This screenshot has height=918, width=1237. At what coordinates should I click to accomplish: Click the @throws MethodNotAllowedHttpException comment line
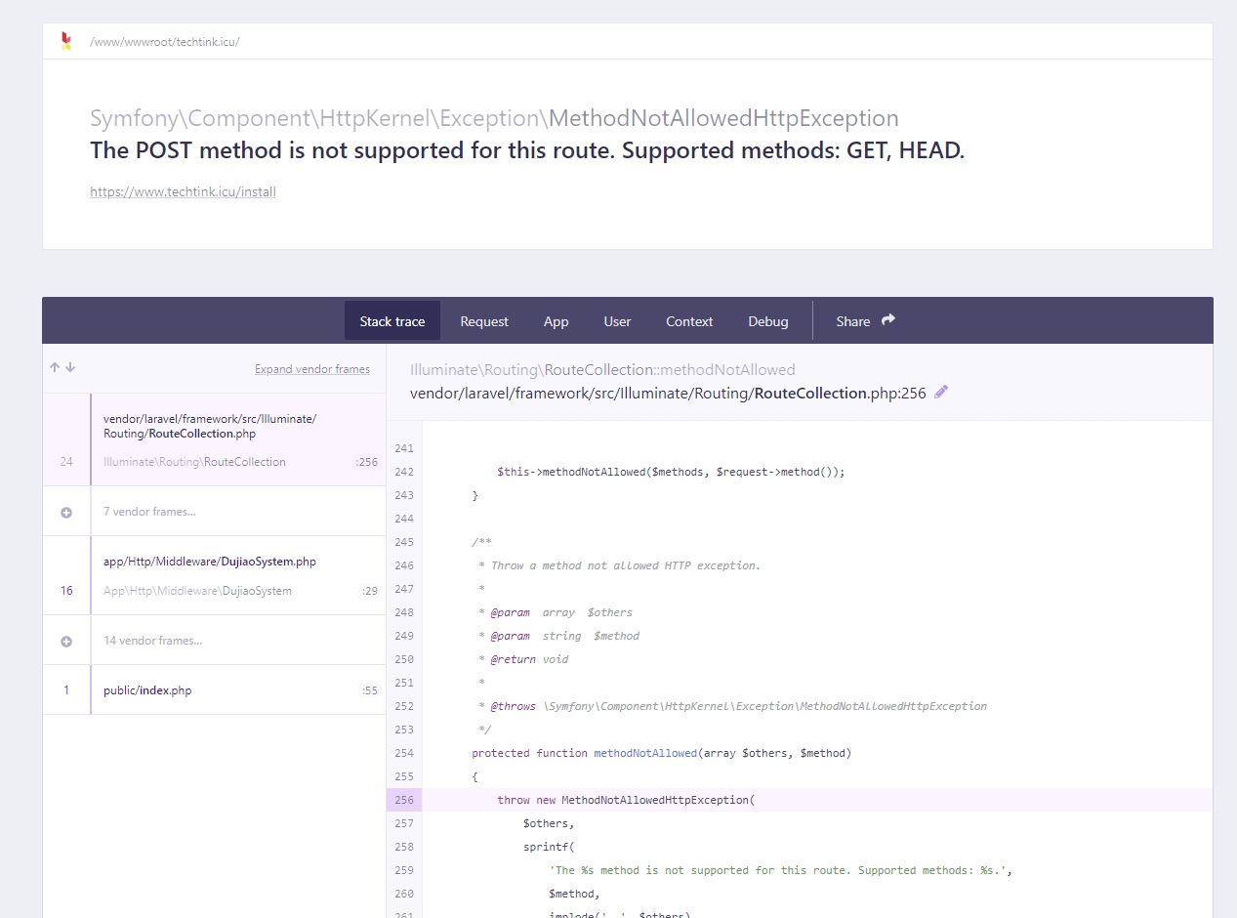point(732,706)
